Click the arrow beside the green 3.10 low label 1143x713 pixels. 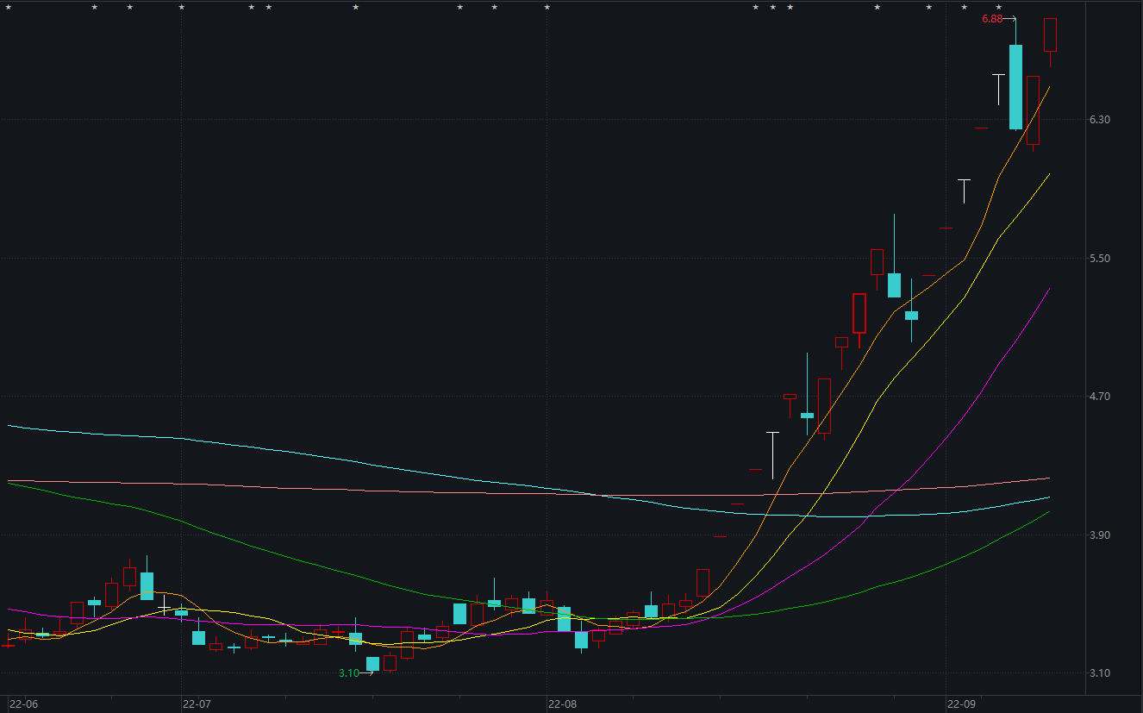coord(367,673)
